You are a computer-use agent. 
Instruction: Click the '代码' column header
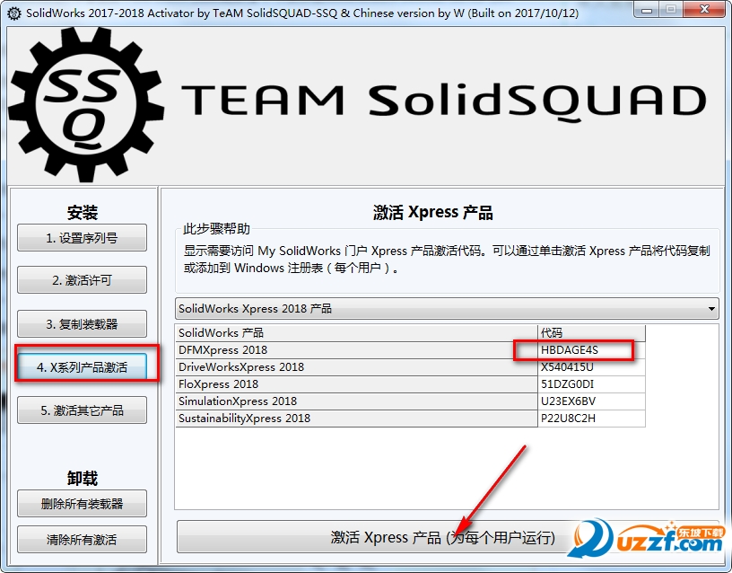click(x=591, y=333)
